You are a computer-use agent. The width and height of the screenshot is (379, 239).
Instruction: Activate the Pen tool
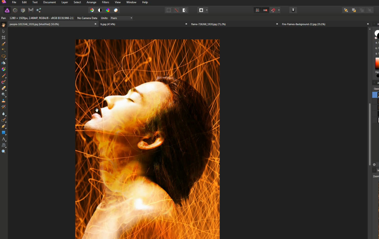point(4,126)
